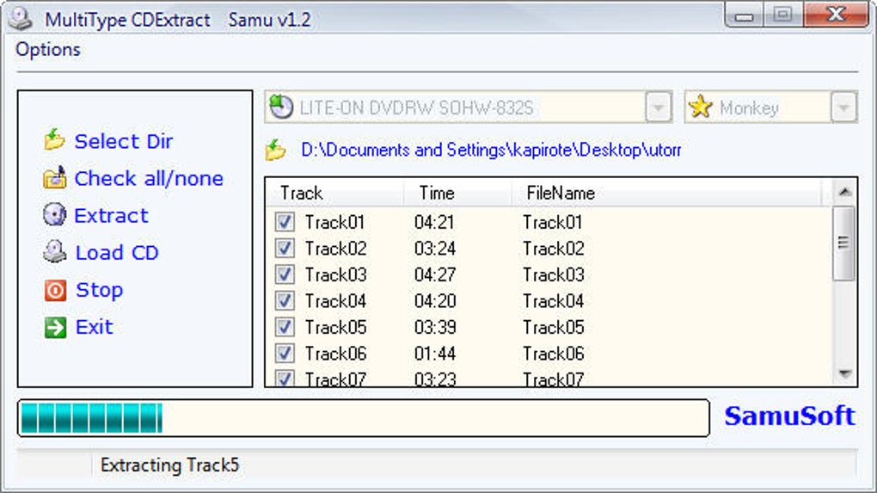Uncheck the Track02 checkbox
The height and width of the screenshot is (493, 877).
(x=284, y=248)
